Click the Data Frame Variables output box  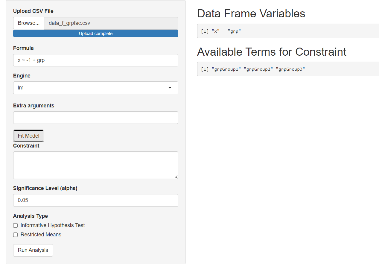coord(288,31)
